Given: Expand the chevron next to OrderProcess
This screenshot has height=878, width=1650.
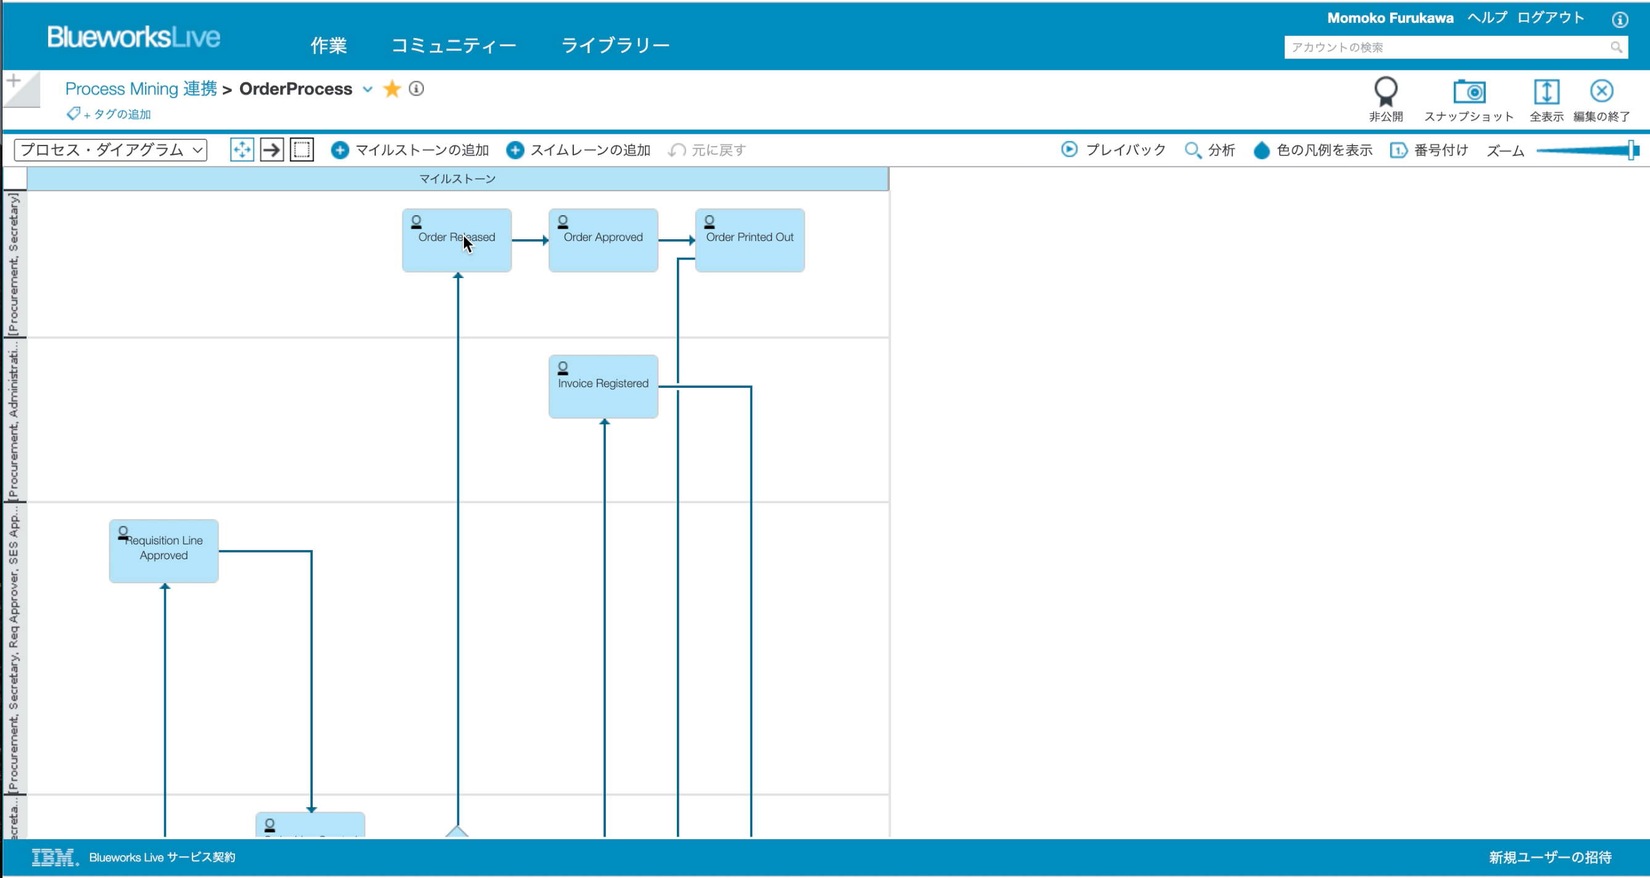Looking at the screenshot, I should 368,89.
